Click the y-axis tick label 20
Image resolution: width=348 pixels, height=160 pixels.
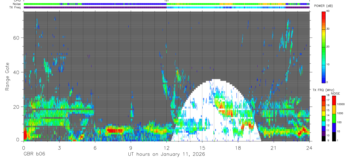tap(16, 107)
